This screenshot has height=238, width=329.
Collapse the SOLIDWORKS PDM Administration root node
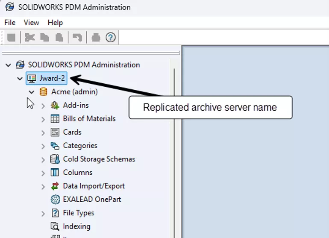(8, 65)
